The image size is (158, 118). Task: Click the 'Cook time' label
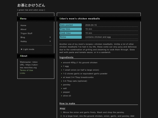(71, 33)
